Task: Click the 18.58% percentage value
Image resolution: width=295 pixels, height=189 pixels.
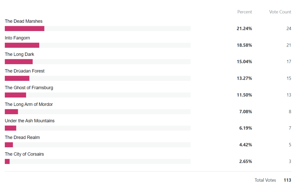Action: (244, 45)
